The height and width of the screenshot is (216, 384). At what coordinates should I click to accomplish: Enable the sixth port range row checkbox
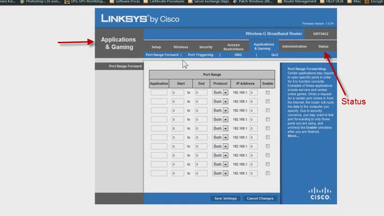coord(268,137)
